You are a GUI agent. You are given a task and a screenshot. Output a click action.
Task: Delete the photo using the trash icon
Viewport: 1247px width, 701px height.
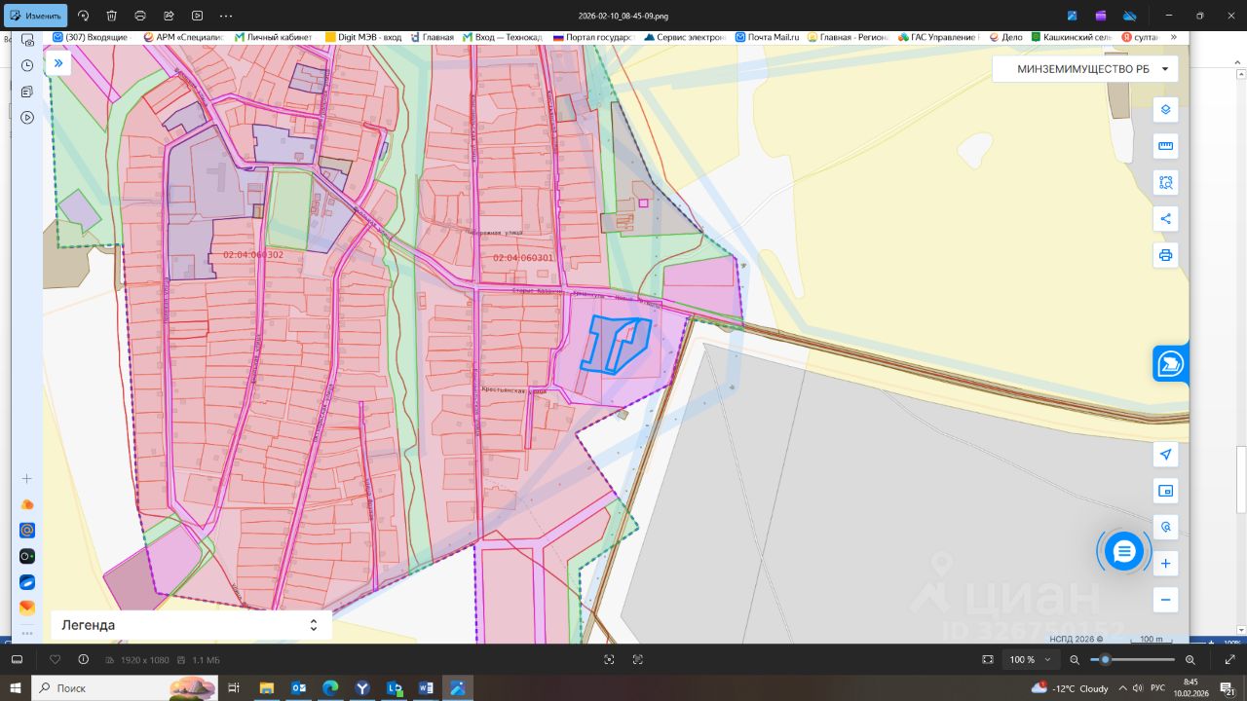111,16
